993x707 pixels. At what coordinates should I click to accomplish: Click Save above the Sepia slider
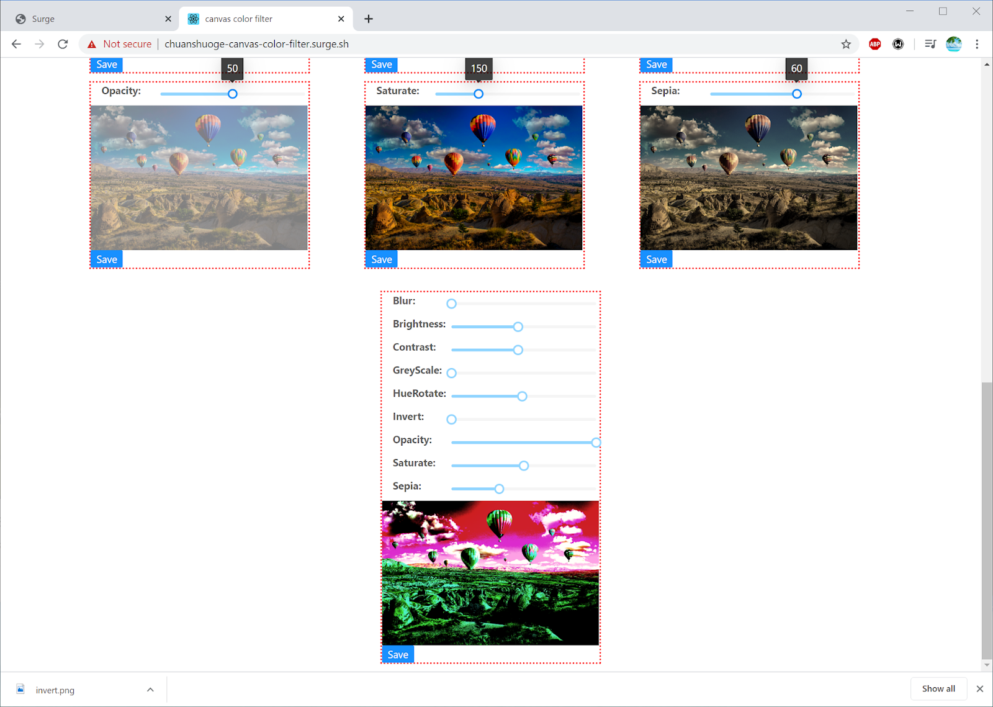point(656,64)
